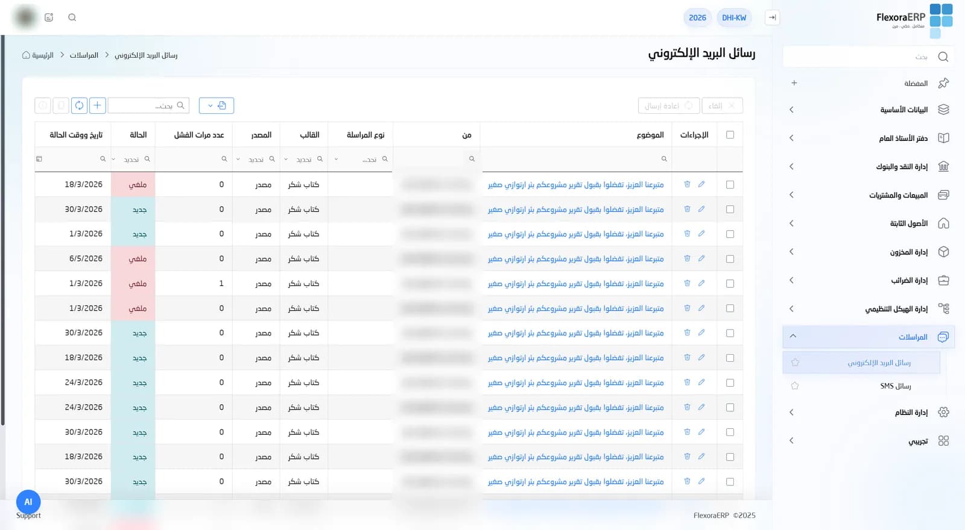Click the table toolbar search box
This screenshot has width=965, height=530.
148,105
